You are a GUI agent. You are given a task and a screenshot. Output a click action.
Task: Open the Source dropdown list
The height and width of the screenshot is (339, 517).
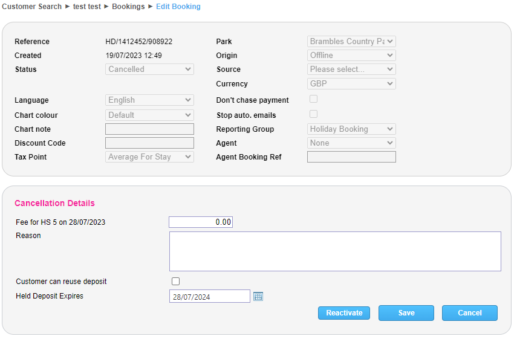coord(351,69)
